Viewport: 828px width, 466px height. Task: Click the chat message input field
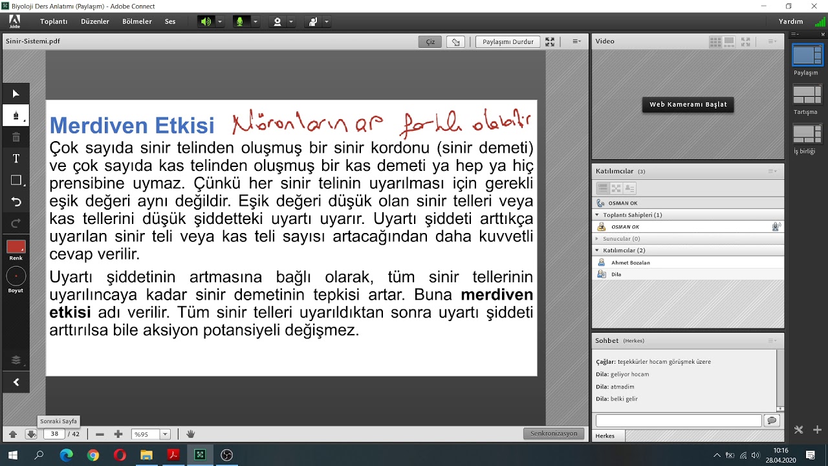tap(679, 421)
